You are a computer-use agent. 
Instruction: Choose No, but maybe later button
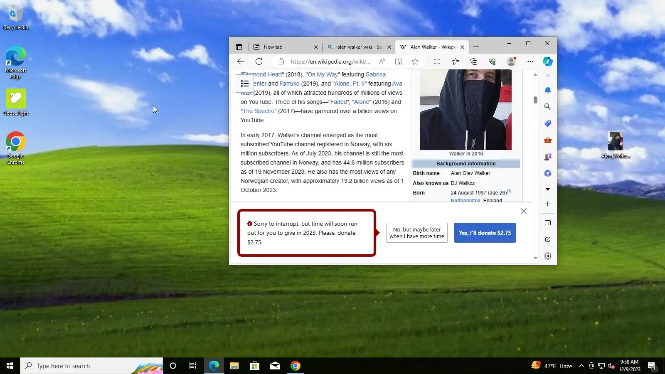pos(417,233)
